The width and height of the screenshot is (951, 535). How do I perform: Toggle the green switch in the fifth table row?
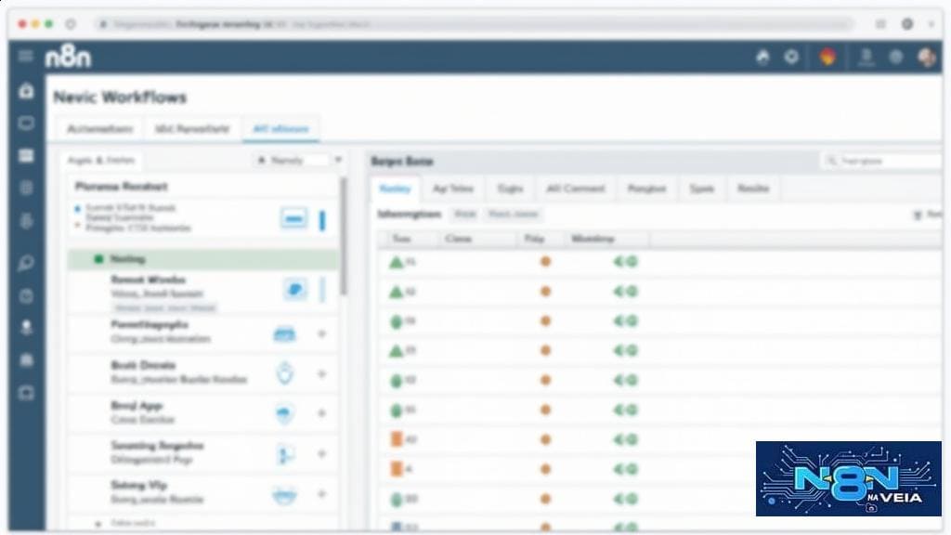626,380
